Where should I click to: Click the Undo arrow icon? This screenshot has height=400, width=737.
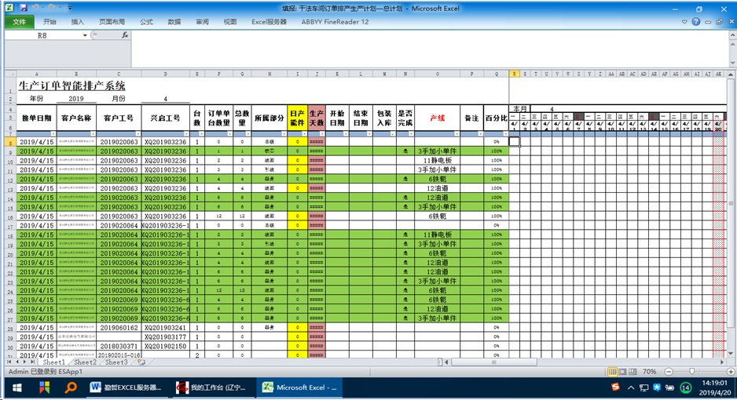coord(34,9)
